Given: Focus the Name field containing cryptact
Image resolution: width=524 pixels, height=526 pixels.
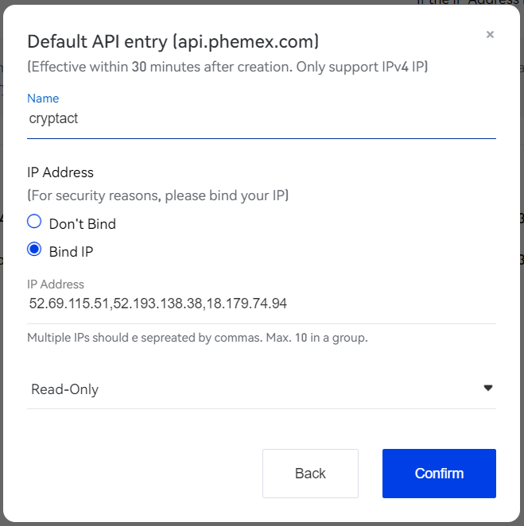Looking at the screenshot, I should pyautogui.click(x=261, y=118).
